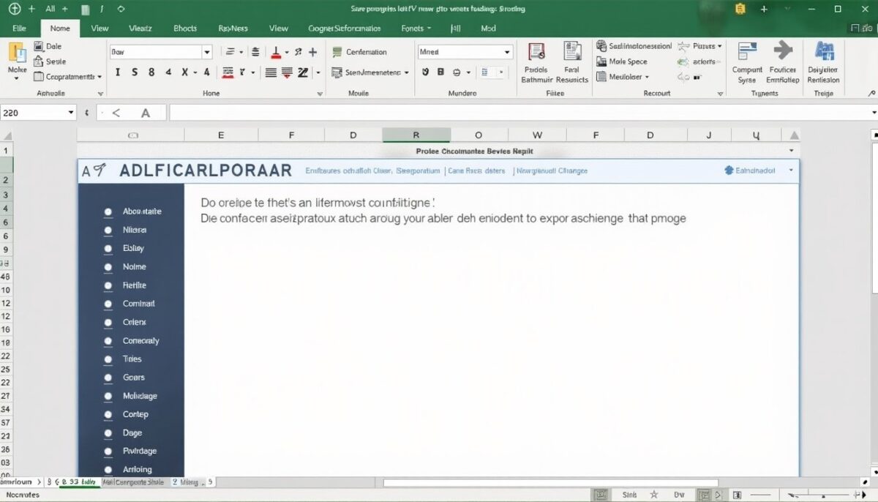The width and height of the screenshot is (878, 502).
Task: Click the S formatting button
Action: pyautogui.click(x=135, y=72)
